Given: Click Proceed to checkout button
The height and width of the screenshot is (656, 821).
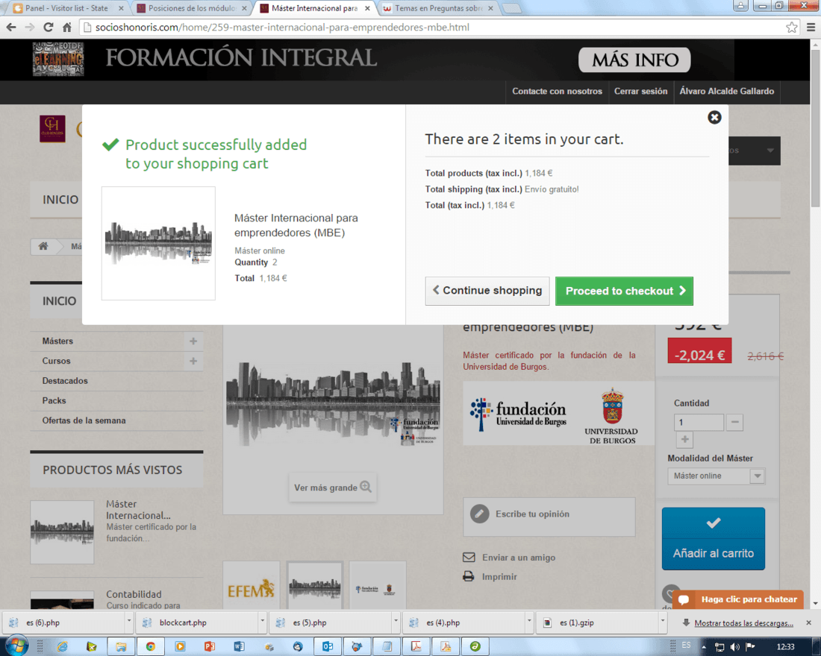Looking at the screenshot, I should [x=624, y=291].
